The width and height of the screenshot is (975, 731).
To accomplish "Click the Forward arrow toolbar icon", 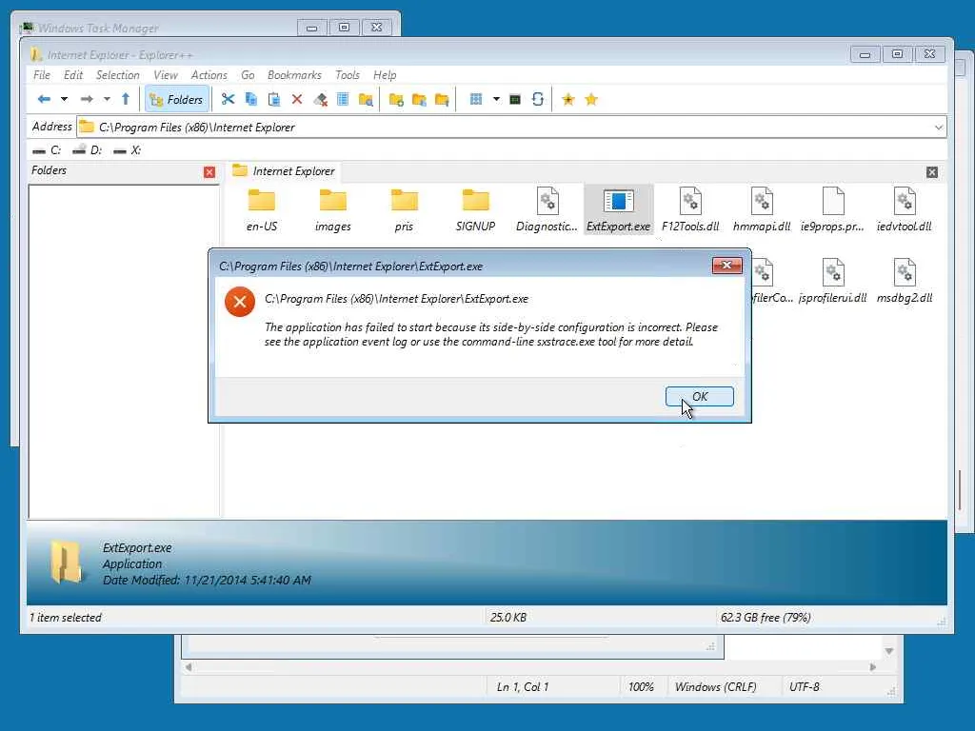I will [x=87, y=99].
